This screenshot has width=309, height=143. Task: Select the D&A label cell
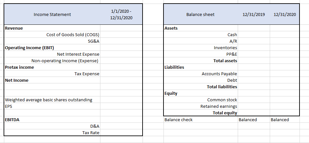52,126
